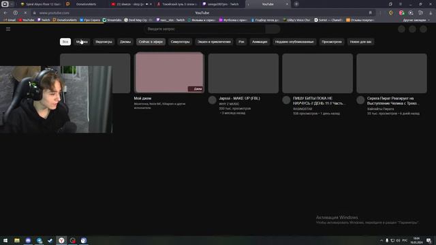This screenshot has width=436, height=245.
Task: Open the Мой джем mix thumbnail
Action: click(x=169, y=73)
